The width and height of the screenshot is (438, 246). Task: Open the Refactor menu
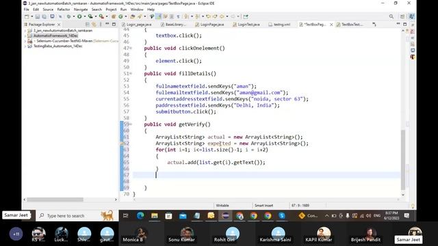tap(64, 9)
